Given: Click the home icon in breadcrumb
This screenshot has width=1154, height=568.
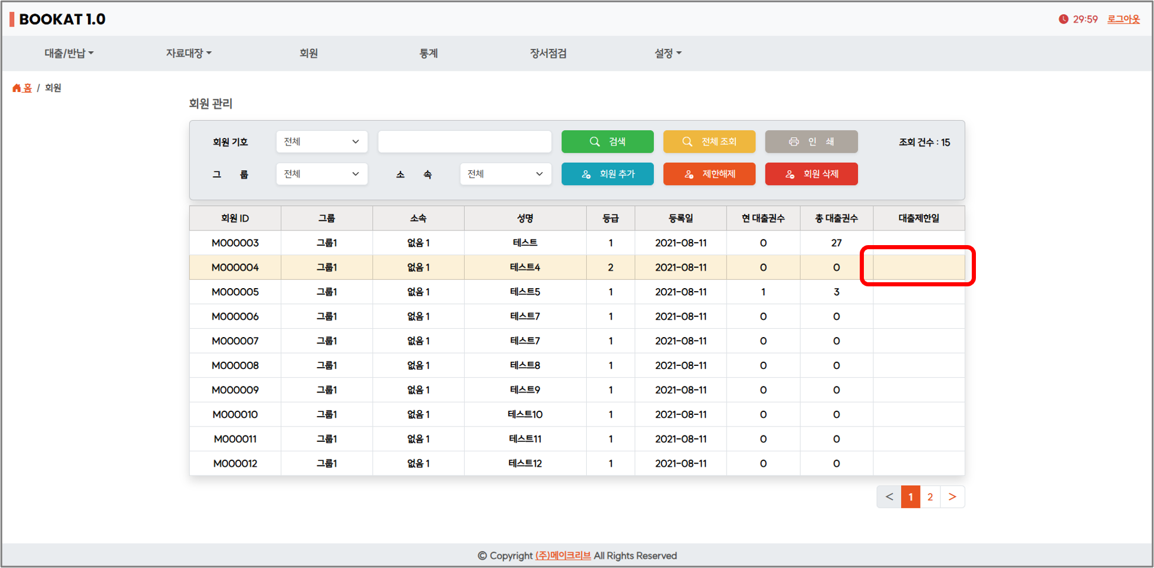Looking at the screenshot, I should pos(17,88).
